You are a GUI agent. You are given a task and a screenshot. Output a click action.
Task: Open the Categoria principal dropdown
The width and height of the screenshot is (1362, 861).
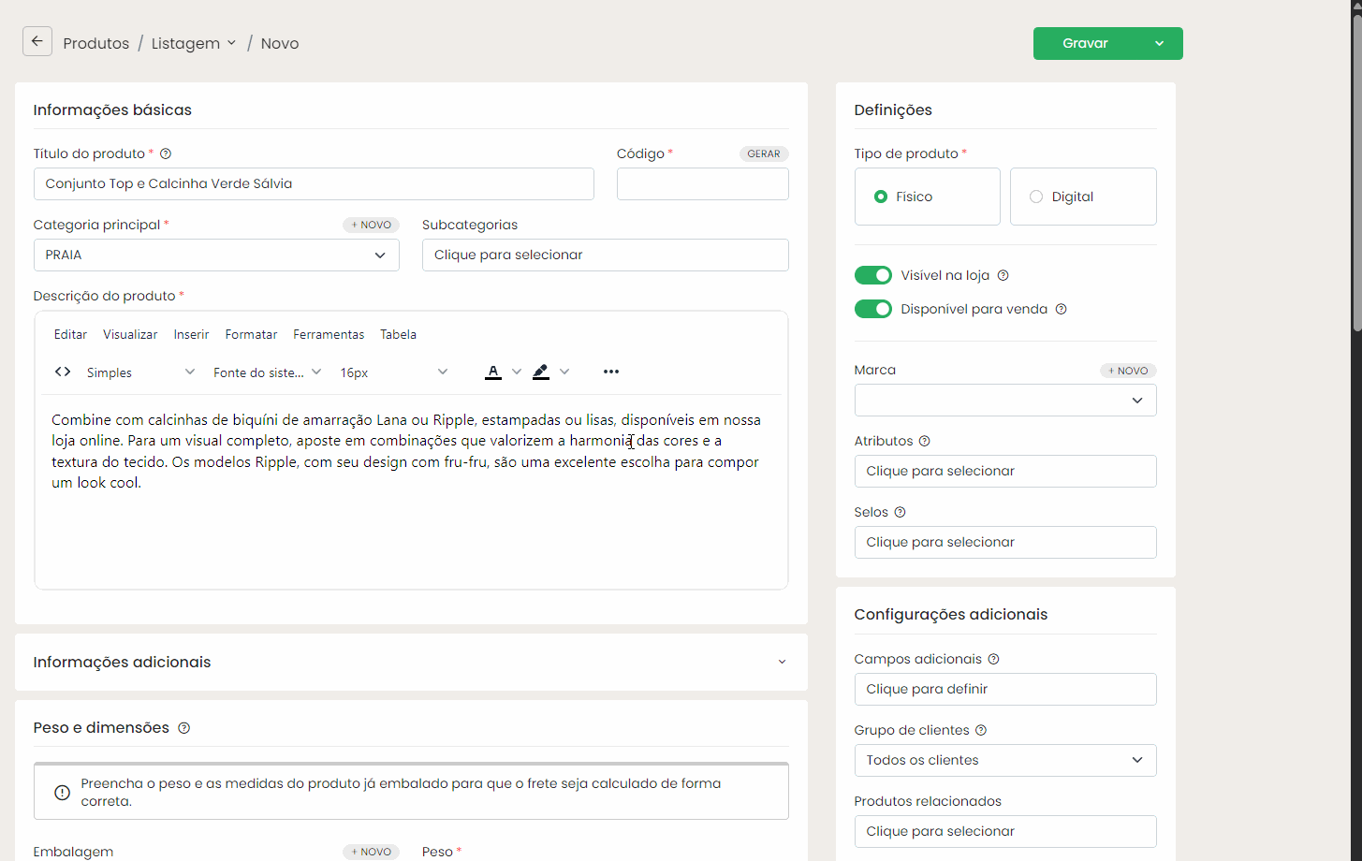click(x=216, y=255)
